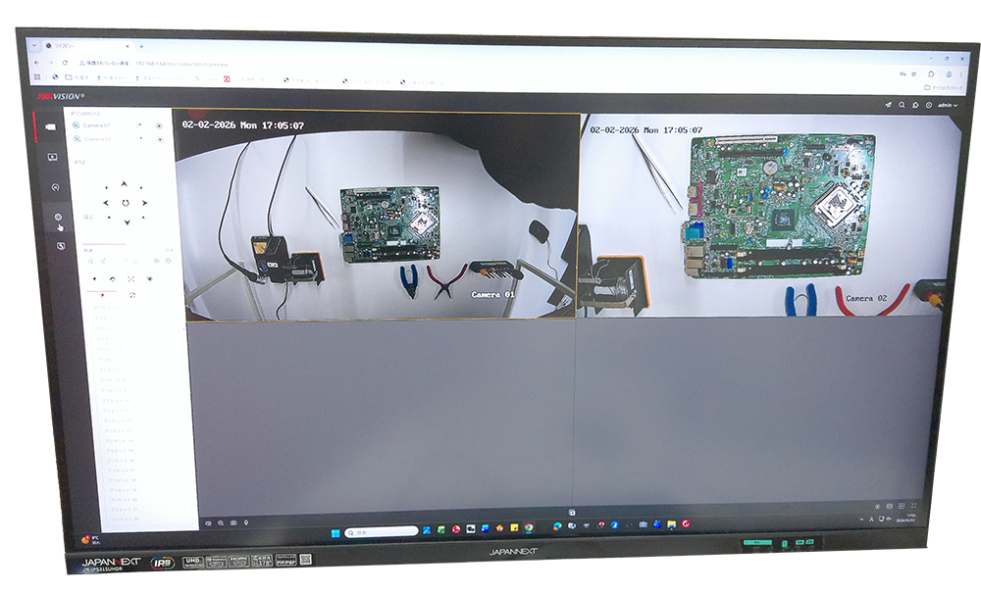Click the Configuration gear in left sidebar

[x=58, y=217]
